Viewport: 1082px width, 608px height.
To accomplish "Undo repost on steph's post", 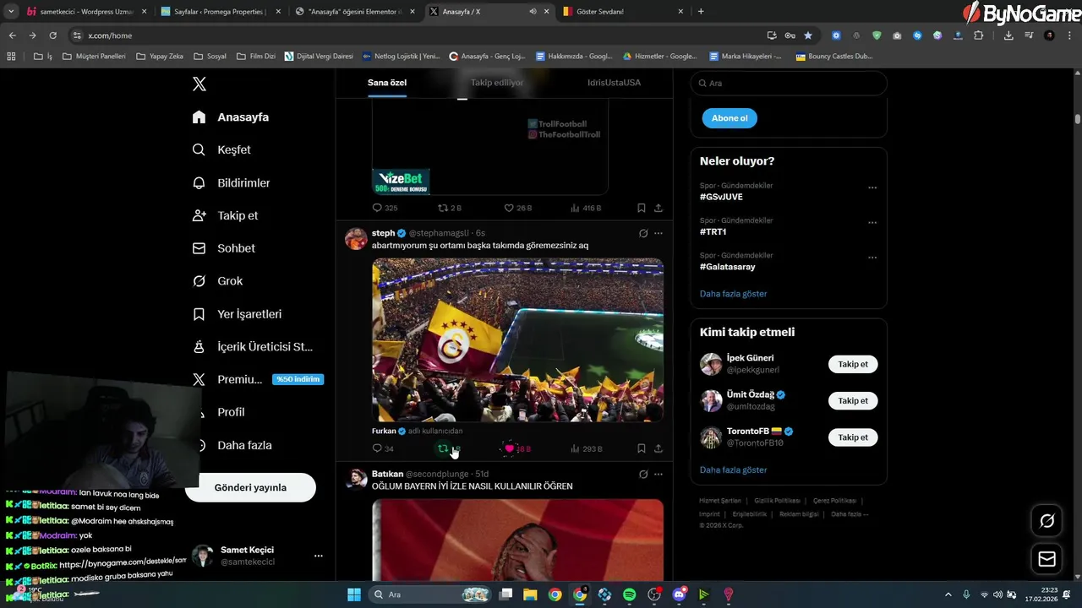I will (x=443, y=448).
